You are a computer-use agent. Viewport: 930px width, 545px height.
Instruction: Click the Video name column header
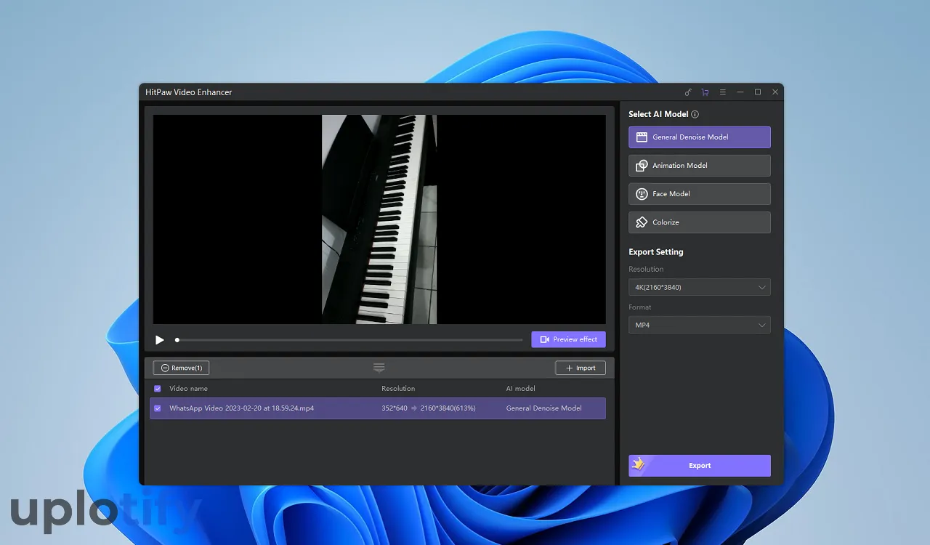click(188, 389)
